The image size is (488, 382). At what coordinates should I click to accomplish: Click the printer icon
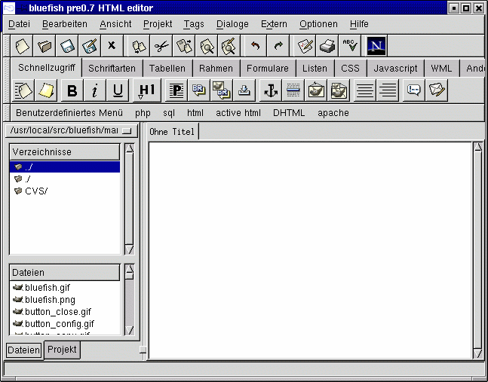[x=327, y=47]
